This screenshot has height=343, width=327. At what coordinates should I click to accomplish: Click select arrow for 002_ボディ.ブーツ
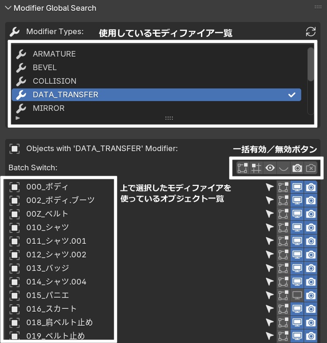click(270, 201)
